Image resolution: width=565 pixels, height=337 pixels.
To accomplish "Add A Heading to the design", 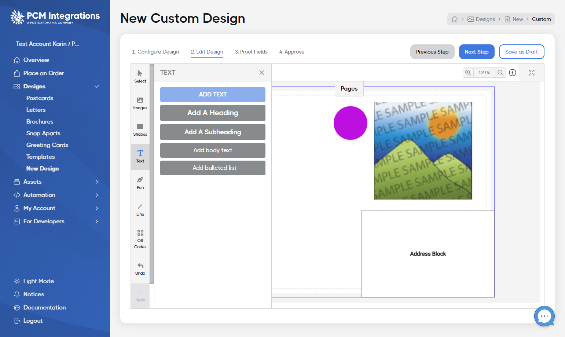I will (x=213, y=113).
